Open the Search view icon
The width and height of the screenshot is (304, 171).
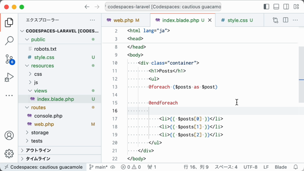tap(9, 40)
